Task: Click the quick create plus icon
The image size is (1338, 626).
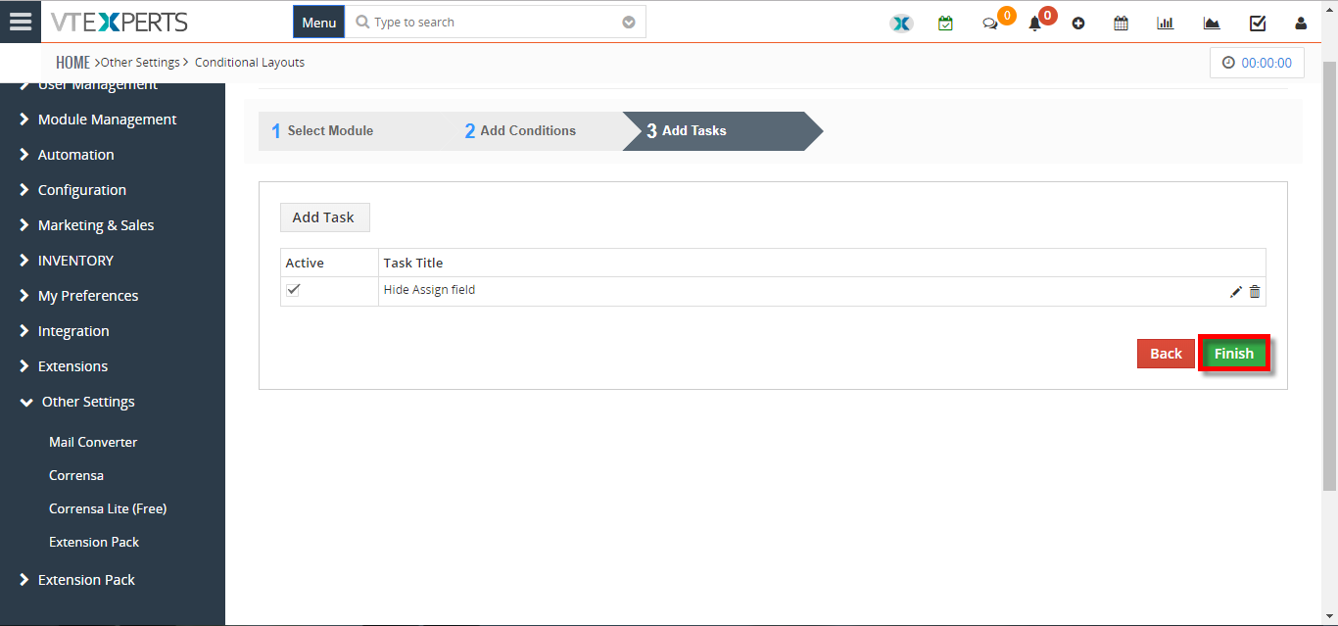Action: point(1078,24)
